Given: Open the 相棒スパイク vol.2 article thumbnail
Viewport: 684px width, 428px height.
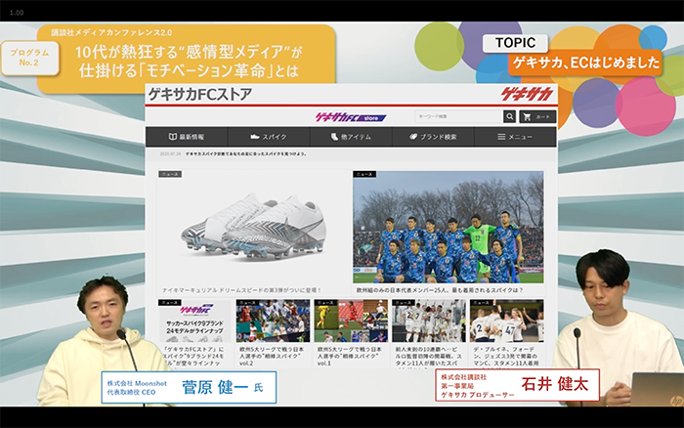Looking at the screenshot, I should pyautogui.click(x=273, y=321).
